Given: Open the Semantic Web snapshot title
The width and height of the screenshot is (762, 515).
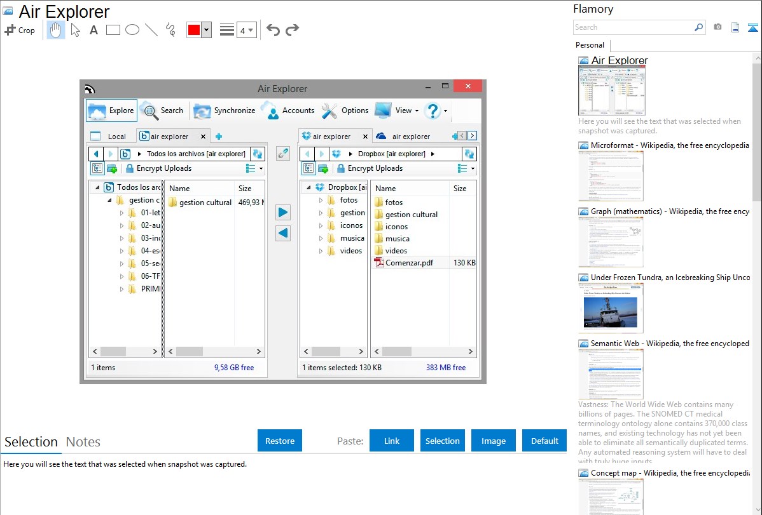Looking at the screenshot, I should click(x=670, y=344).
